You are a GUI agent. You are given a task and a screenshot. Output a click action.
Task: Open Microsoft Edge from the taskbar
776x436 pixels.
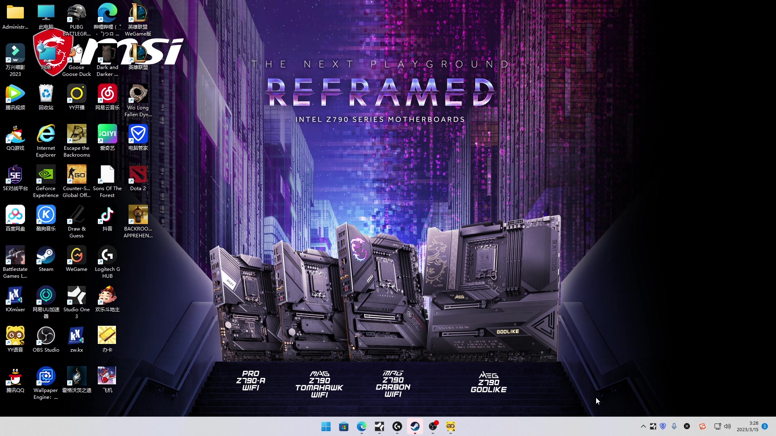[361, 426]
